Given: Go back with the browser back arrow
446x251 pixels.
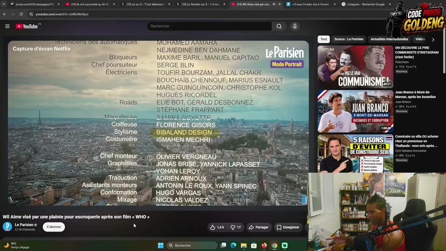Looking at the screenshot, I should point(4,14).
